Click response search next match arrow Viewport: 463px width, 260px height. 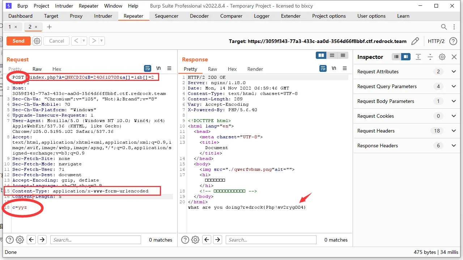(217, 239)
